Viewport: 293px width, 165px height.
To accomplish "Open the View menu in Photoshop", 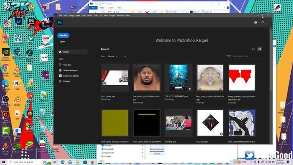I will (106, 16).
